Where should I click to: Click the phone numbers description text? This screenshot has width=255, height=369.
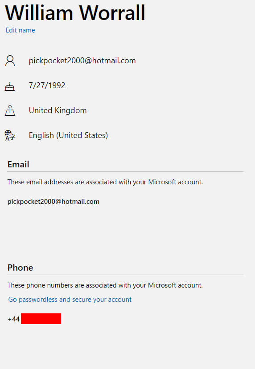(x=105, y=285)
